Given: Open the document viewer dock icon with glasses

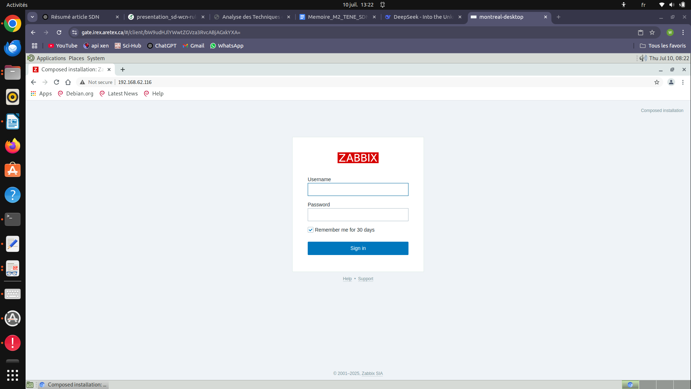Looking at the screenshot, I should [13, 268].
